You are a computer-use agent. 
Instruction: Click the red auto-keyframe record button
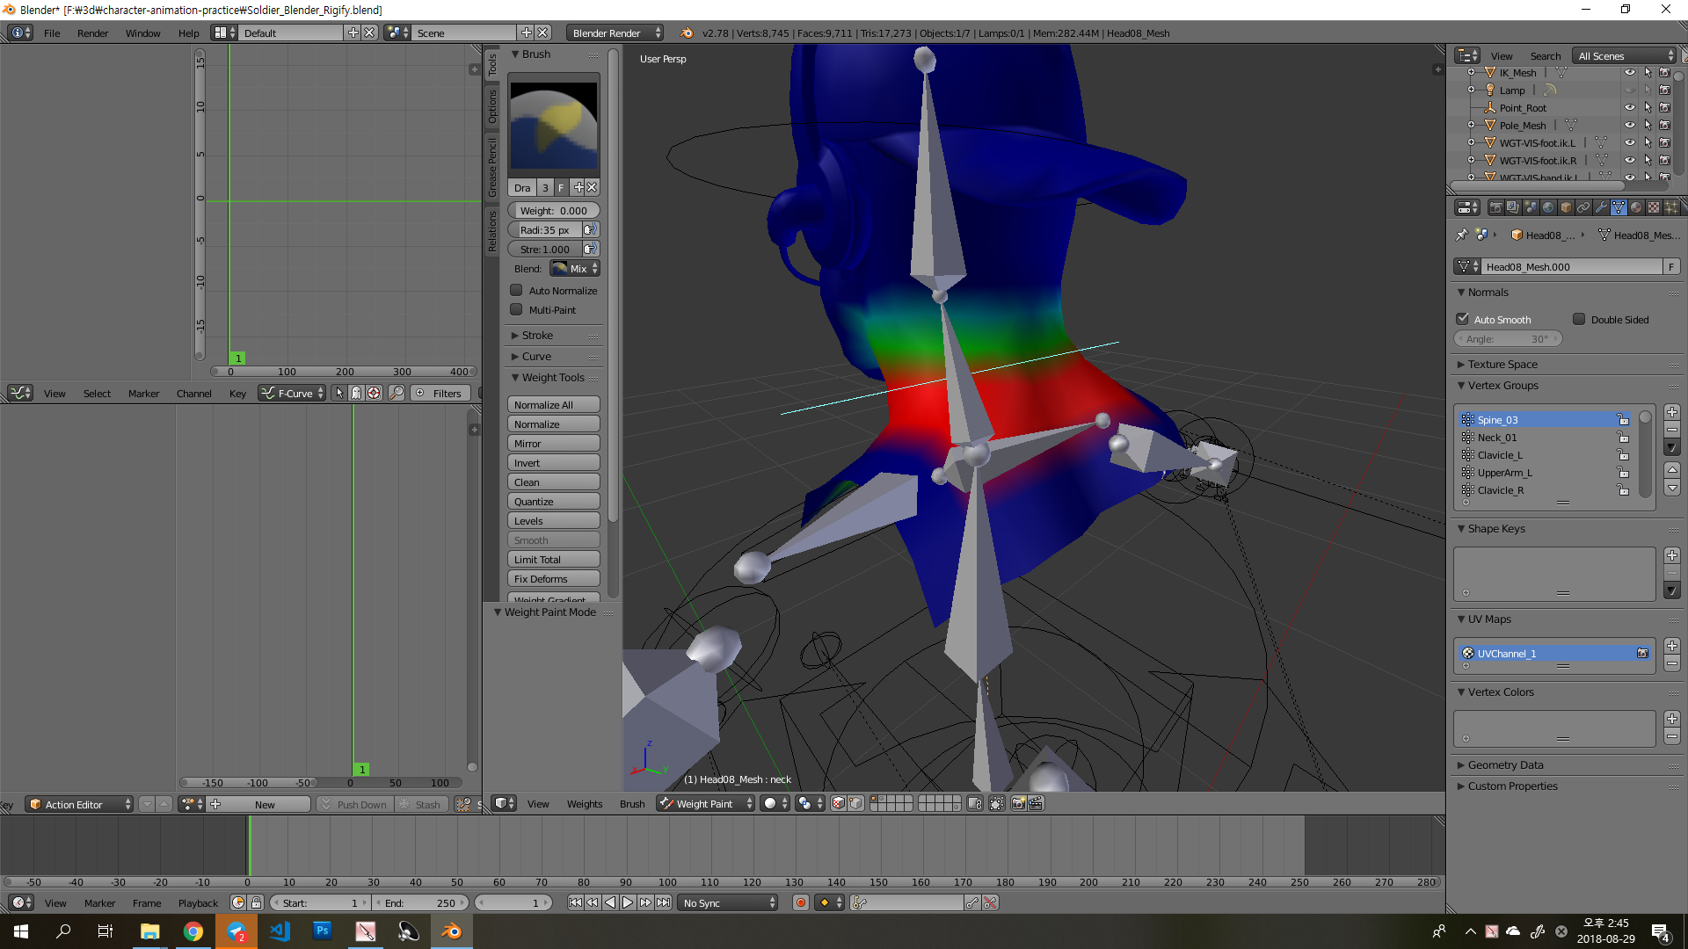click(x=801, y=902)
